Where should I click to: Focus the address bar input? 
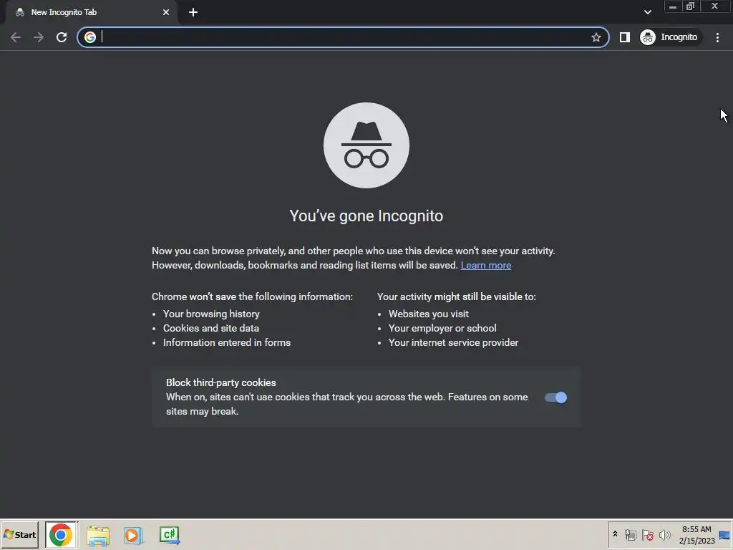344,37
